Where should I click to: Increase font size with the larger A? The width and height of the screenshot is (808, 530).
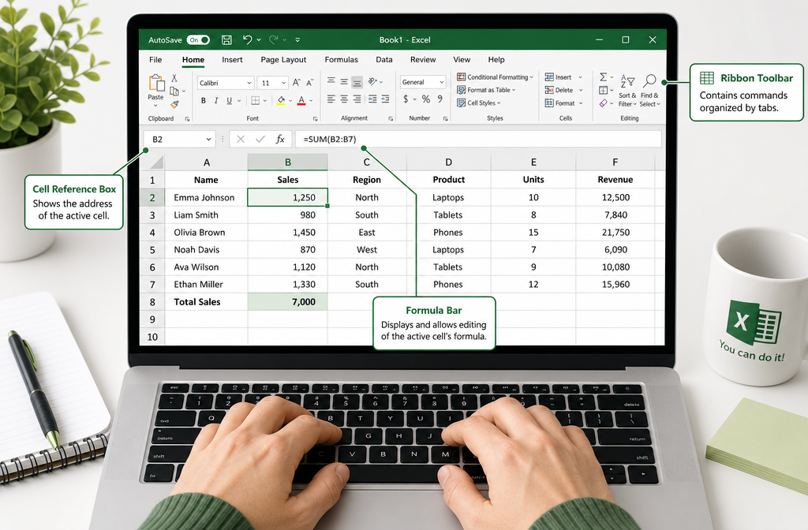coord(297,82)
